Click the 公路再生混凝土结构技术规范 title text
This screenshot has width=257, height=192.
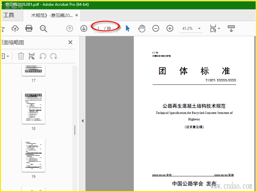click(194, 106)
